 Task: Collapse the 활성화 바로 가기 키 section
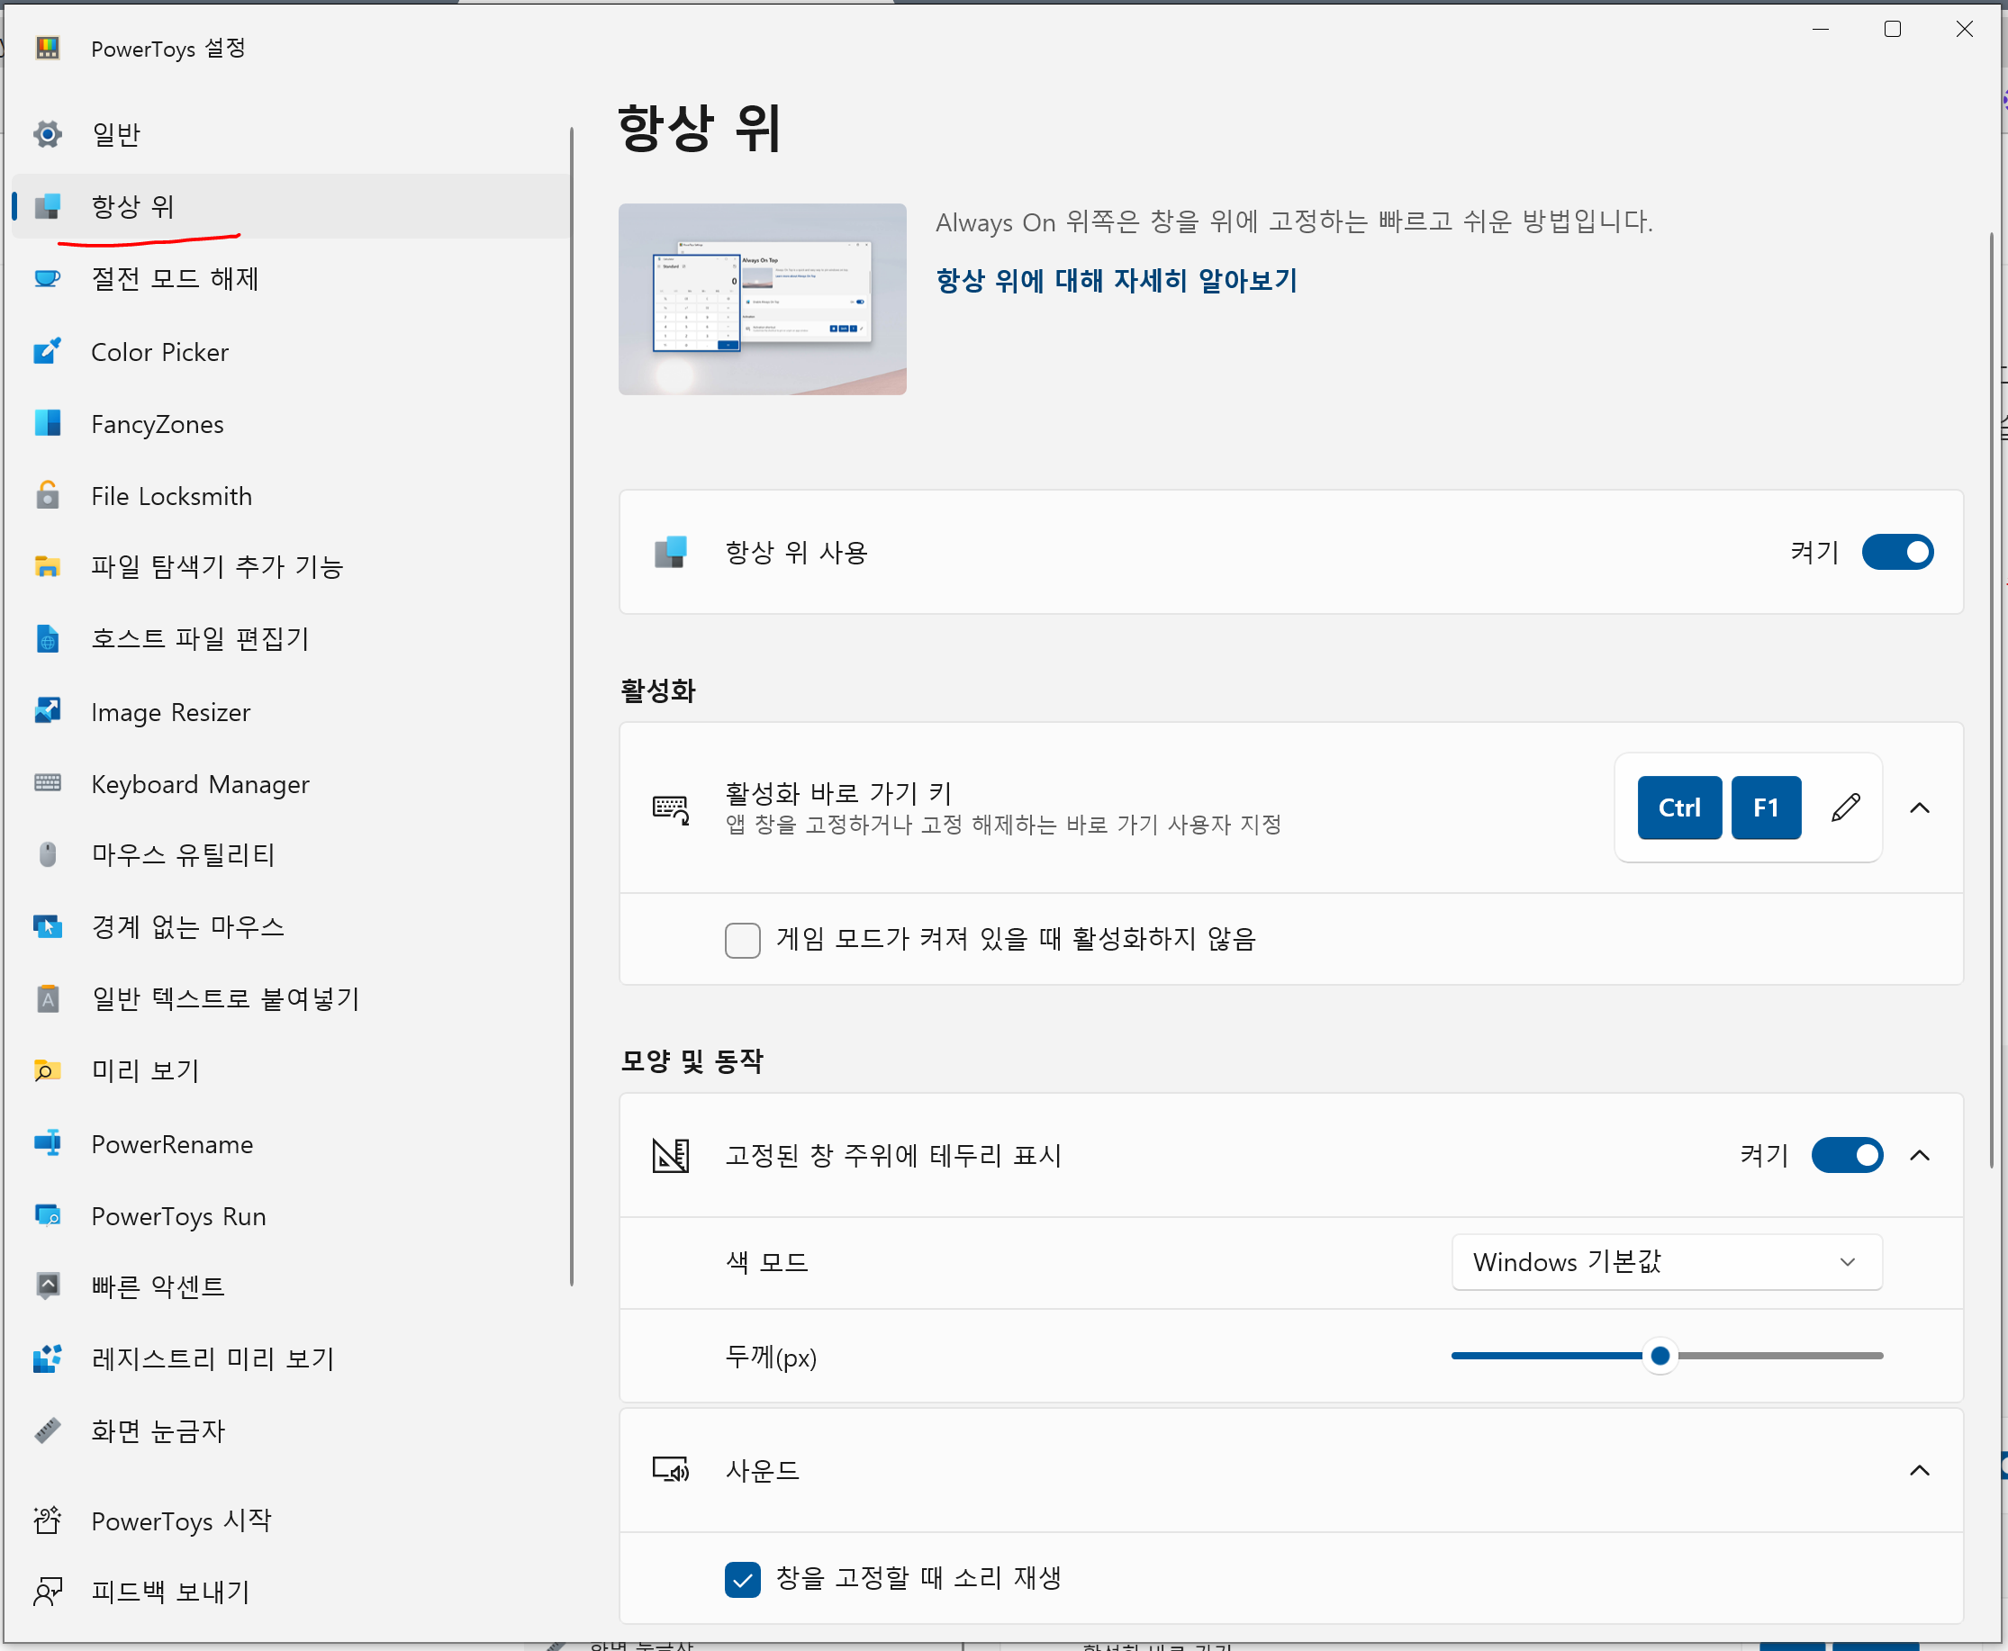click(1920, 807)
